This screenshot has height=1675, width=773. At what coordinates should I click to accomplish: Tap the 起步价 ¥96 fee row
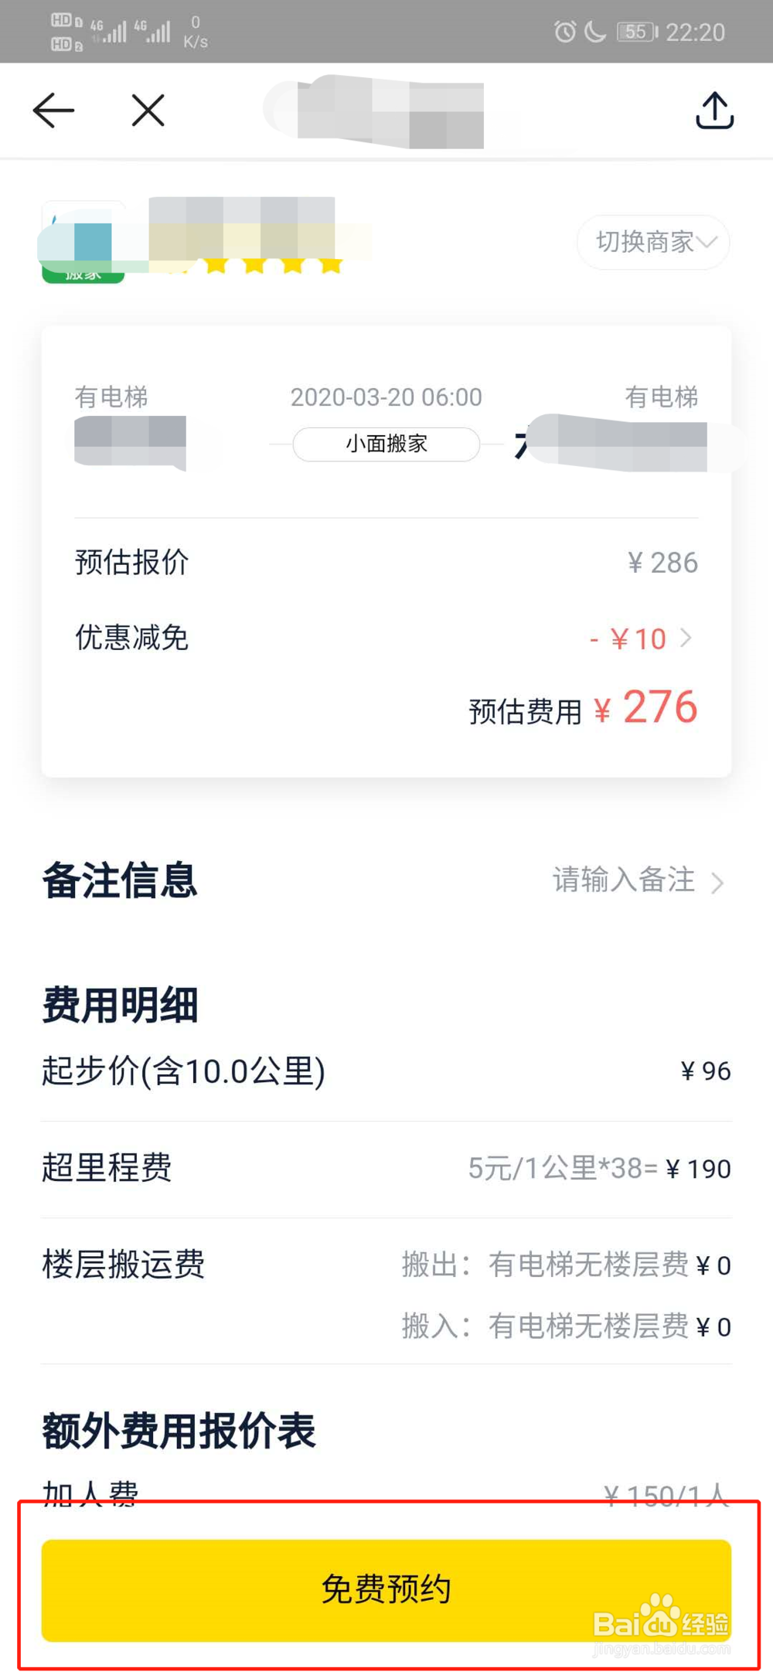coord(386,1071)
